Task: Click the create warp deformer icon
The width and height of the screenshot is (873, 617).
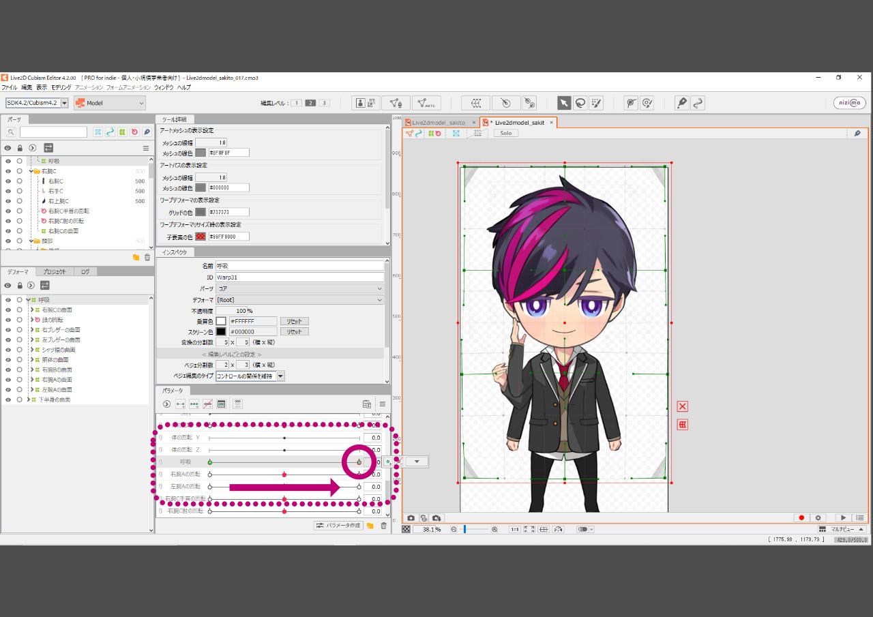Action: (475, 103)
